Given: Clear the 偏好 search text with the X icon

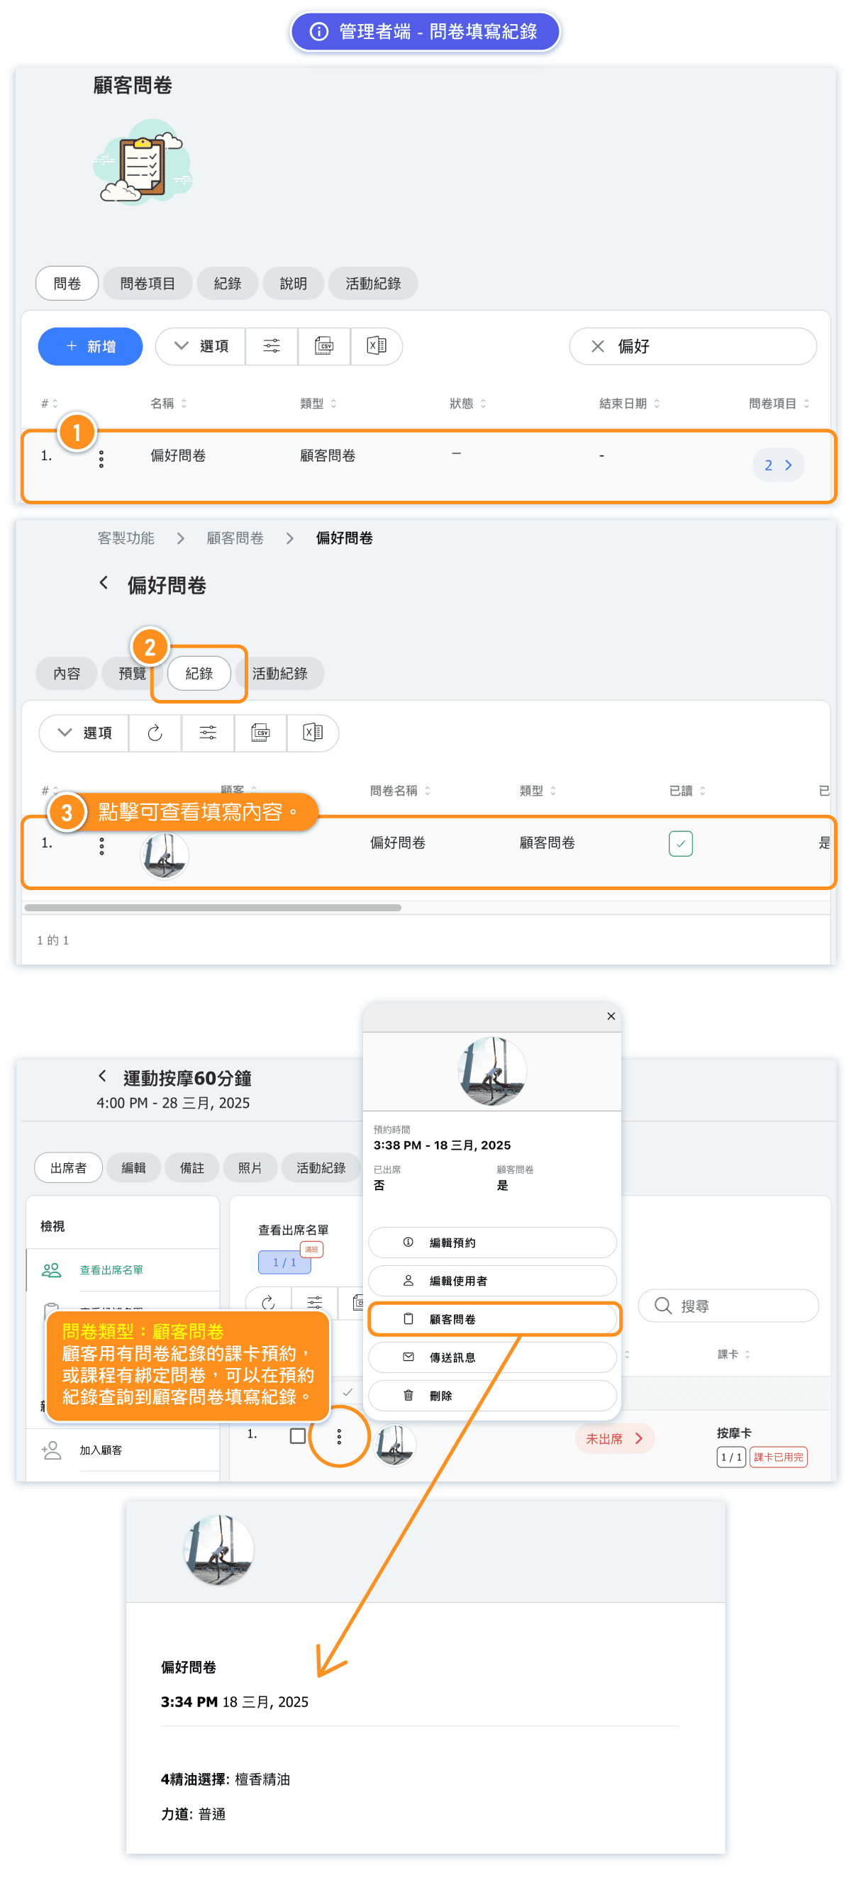Looking at the screenshot, I should click(x=597, y=346).
